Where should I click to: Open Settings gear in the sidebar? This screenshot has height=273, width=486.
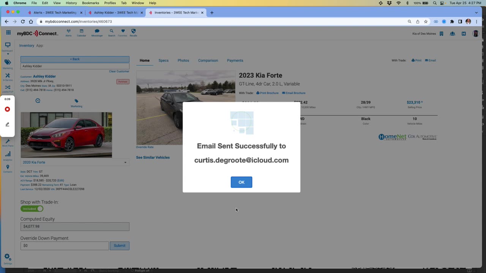click(x=8, y=259)
